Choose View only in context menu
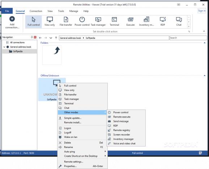The height and width of the screenshot is (169, 209). [x=82, y=90]
